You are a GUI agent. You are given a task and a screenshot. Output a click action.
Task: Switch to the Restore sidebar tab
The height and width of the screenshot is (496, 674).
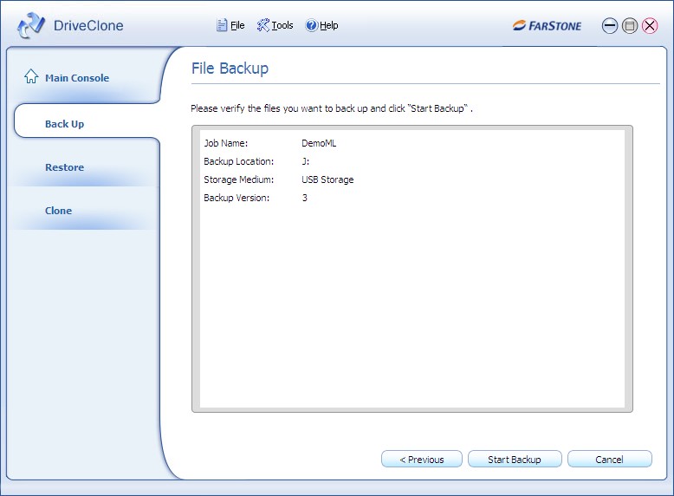point(65,167)
